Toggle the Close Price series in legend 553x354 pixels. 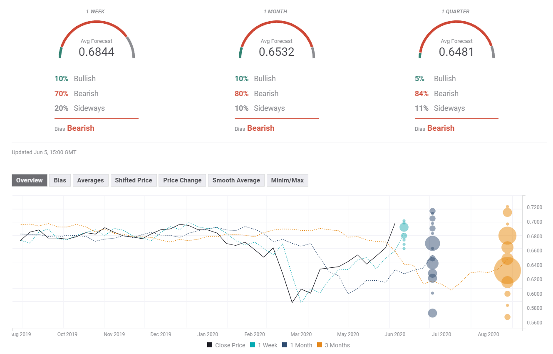coord(226,345)
